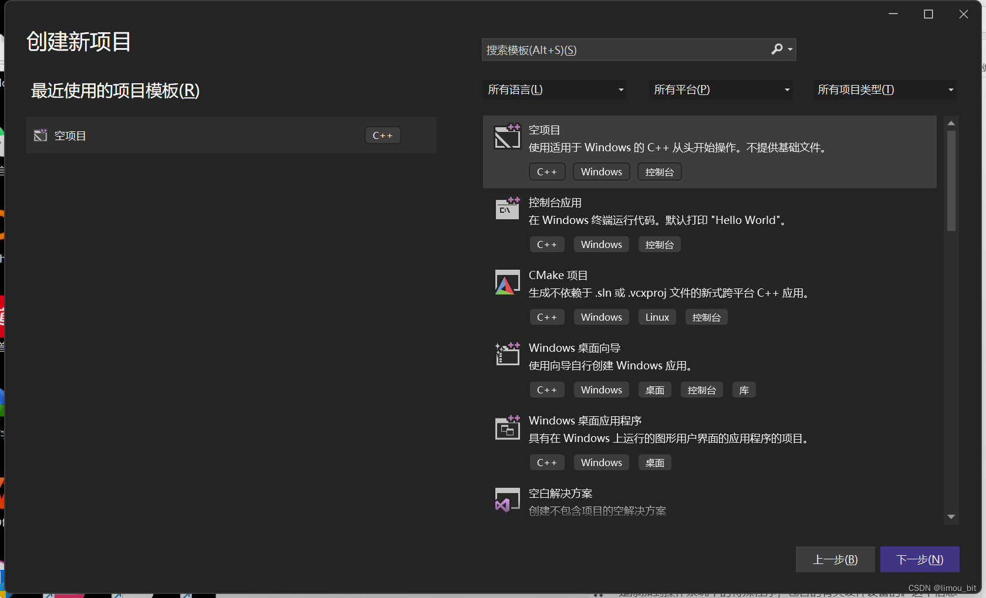Click the 控制台应用 console app template icon
The image size is (986, 598).
507,209
